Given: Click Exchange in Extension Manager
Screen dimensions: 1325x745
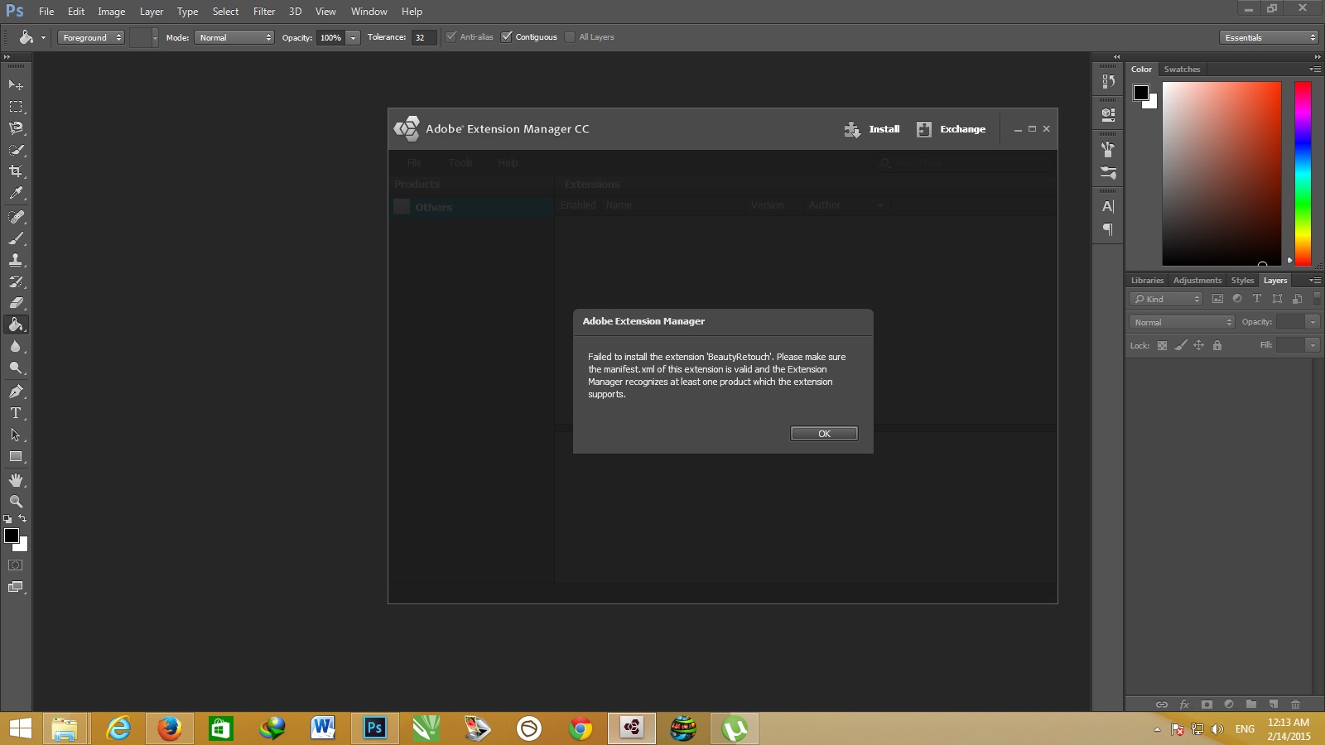Looking at the screenshot, I should tap(952, 129).
